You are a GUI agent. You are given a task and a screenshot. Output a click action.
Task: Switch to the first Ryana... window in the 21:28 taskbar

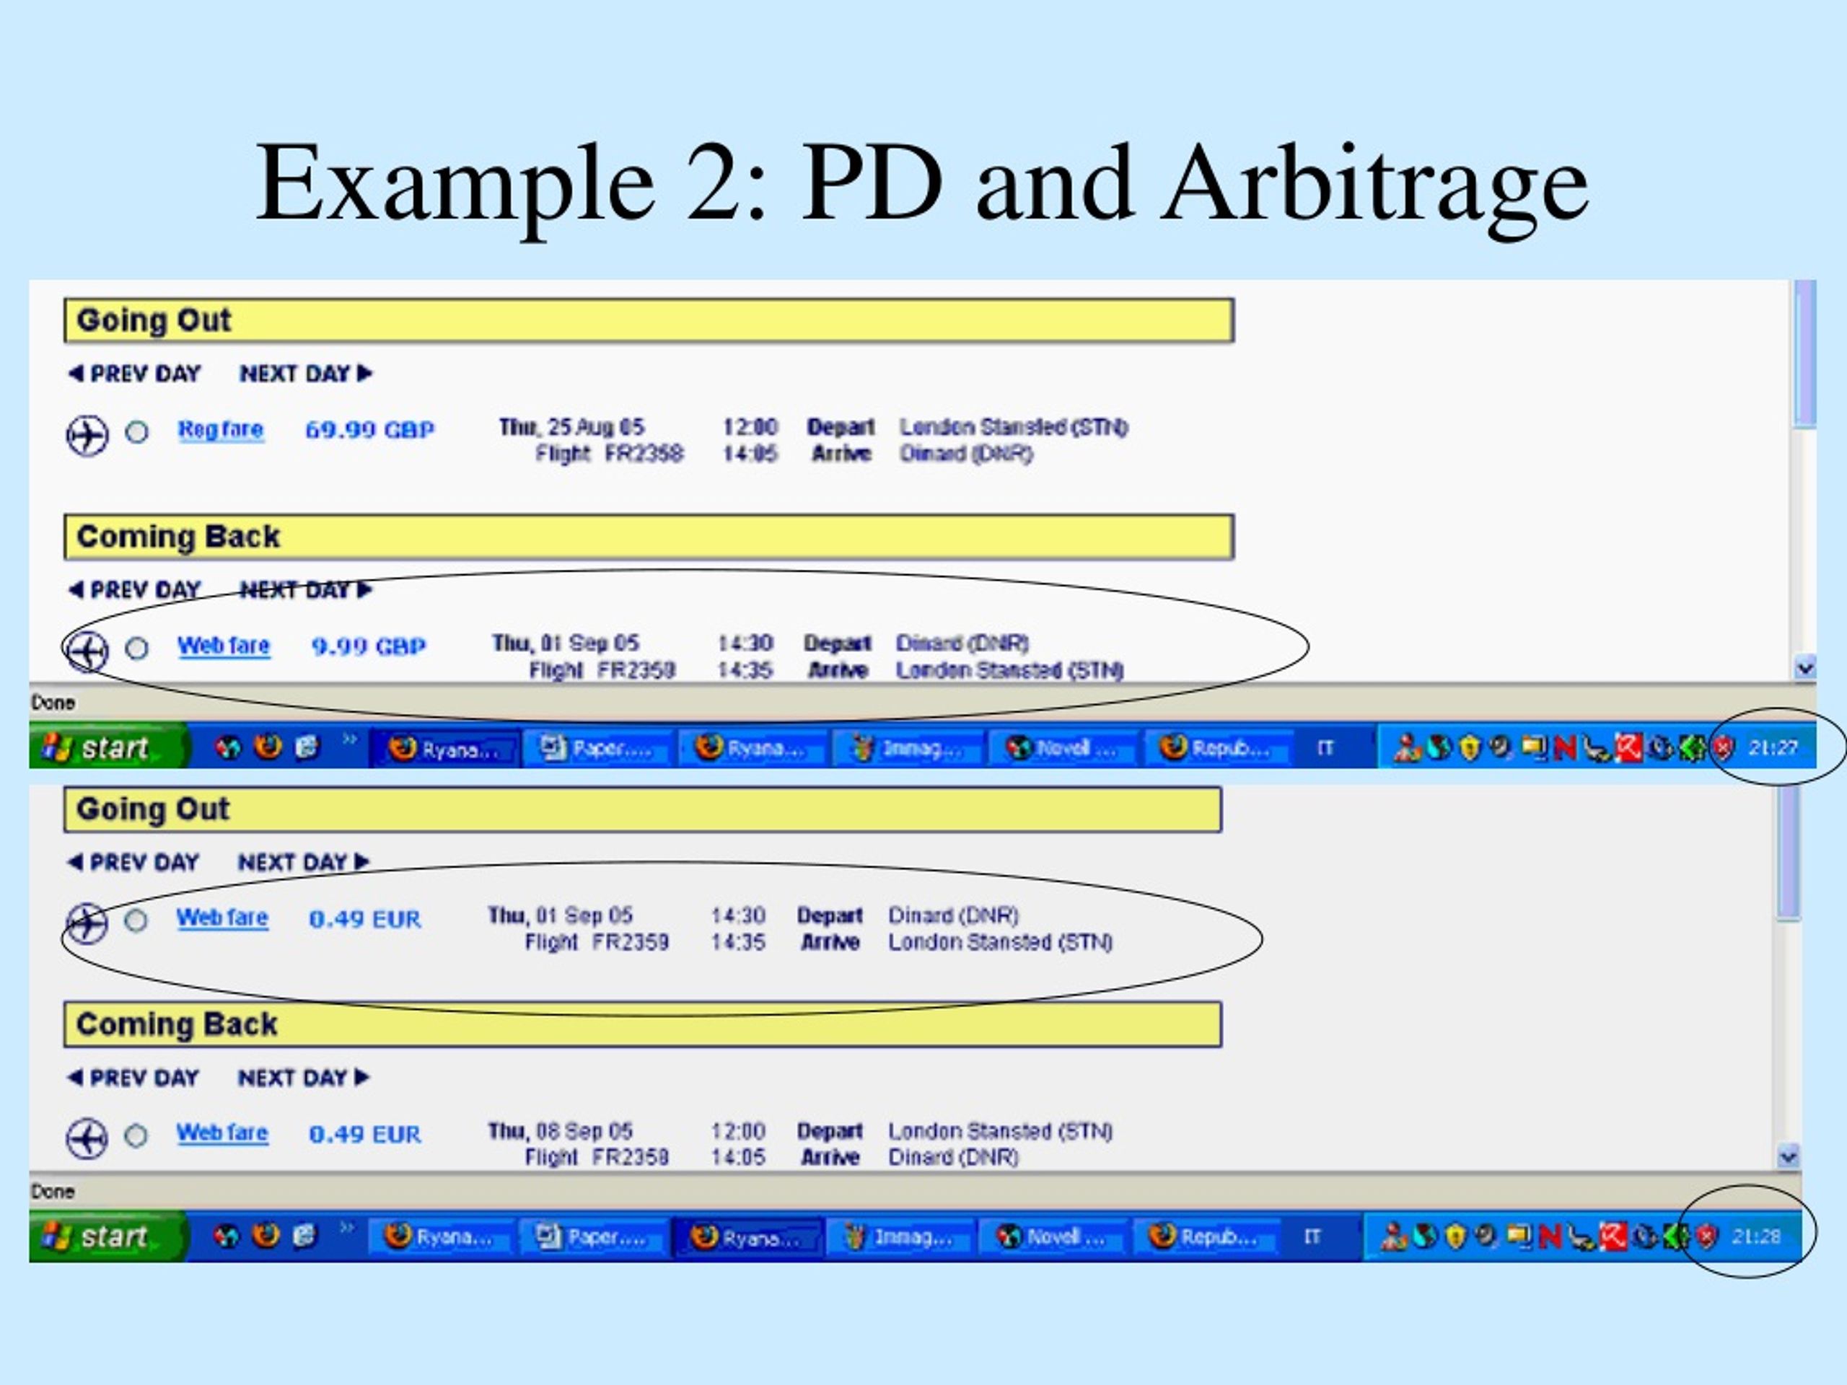tap(441, 1236)
